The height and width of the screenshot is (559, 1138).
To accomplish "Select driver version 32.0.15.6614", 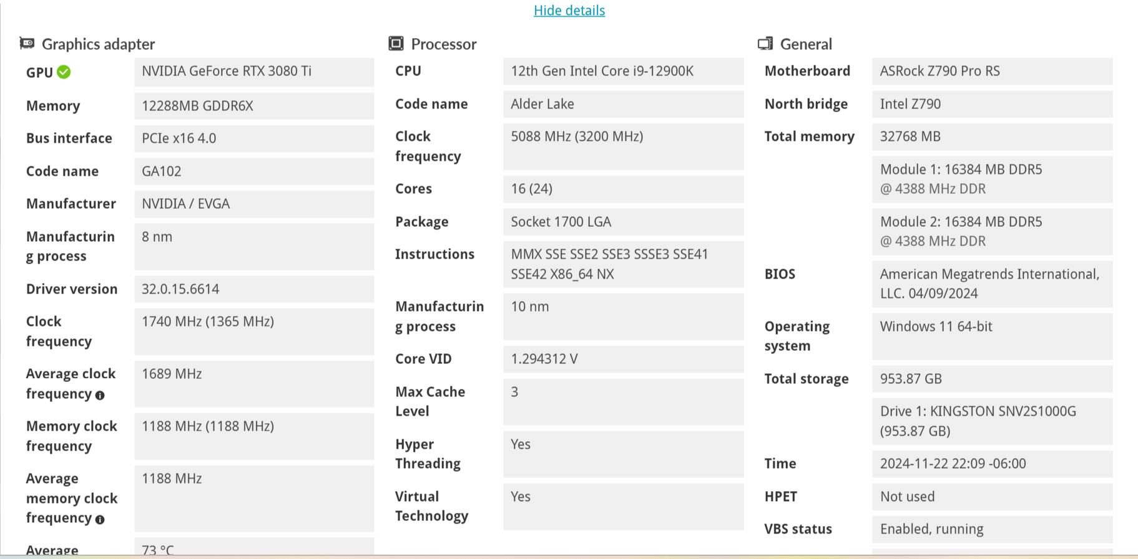I will (254, 289).
